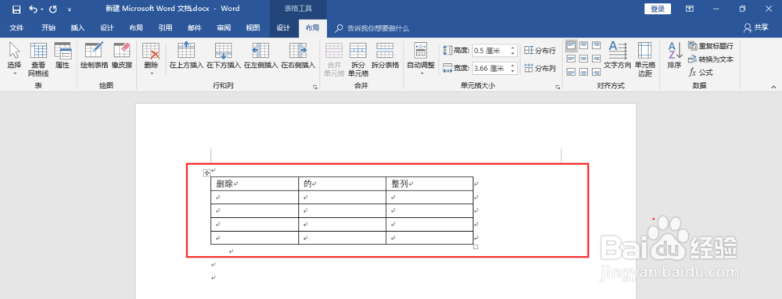Viewport: 782px width, 299px height.
Task: Click the Ribbon Display Options icon in the title bar
Action: (689, 9)
